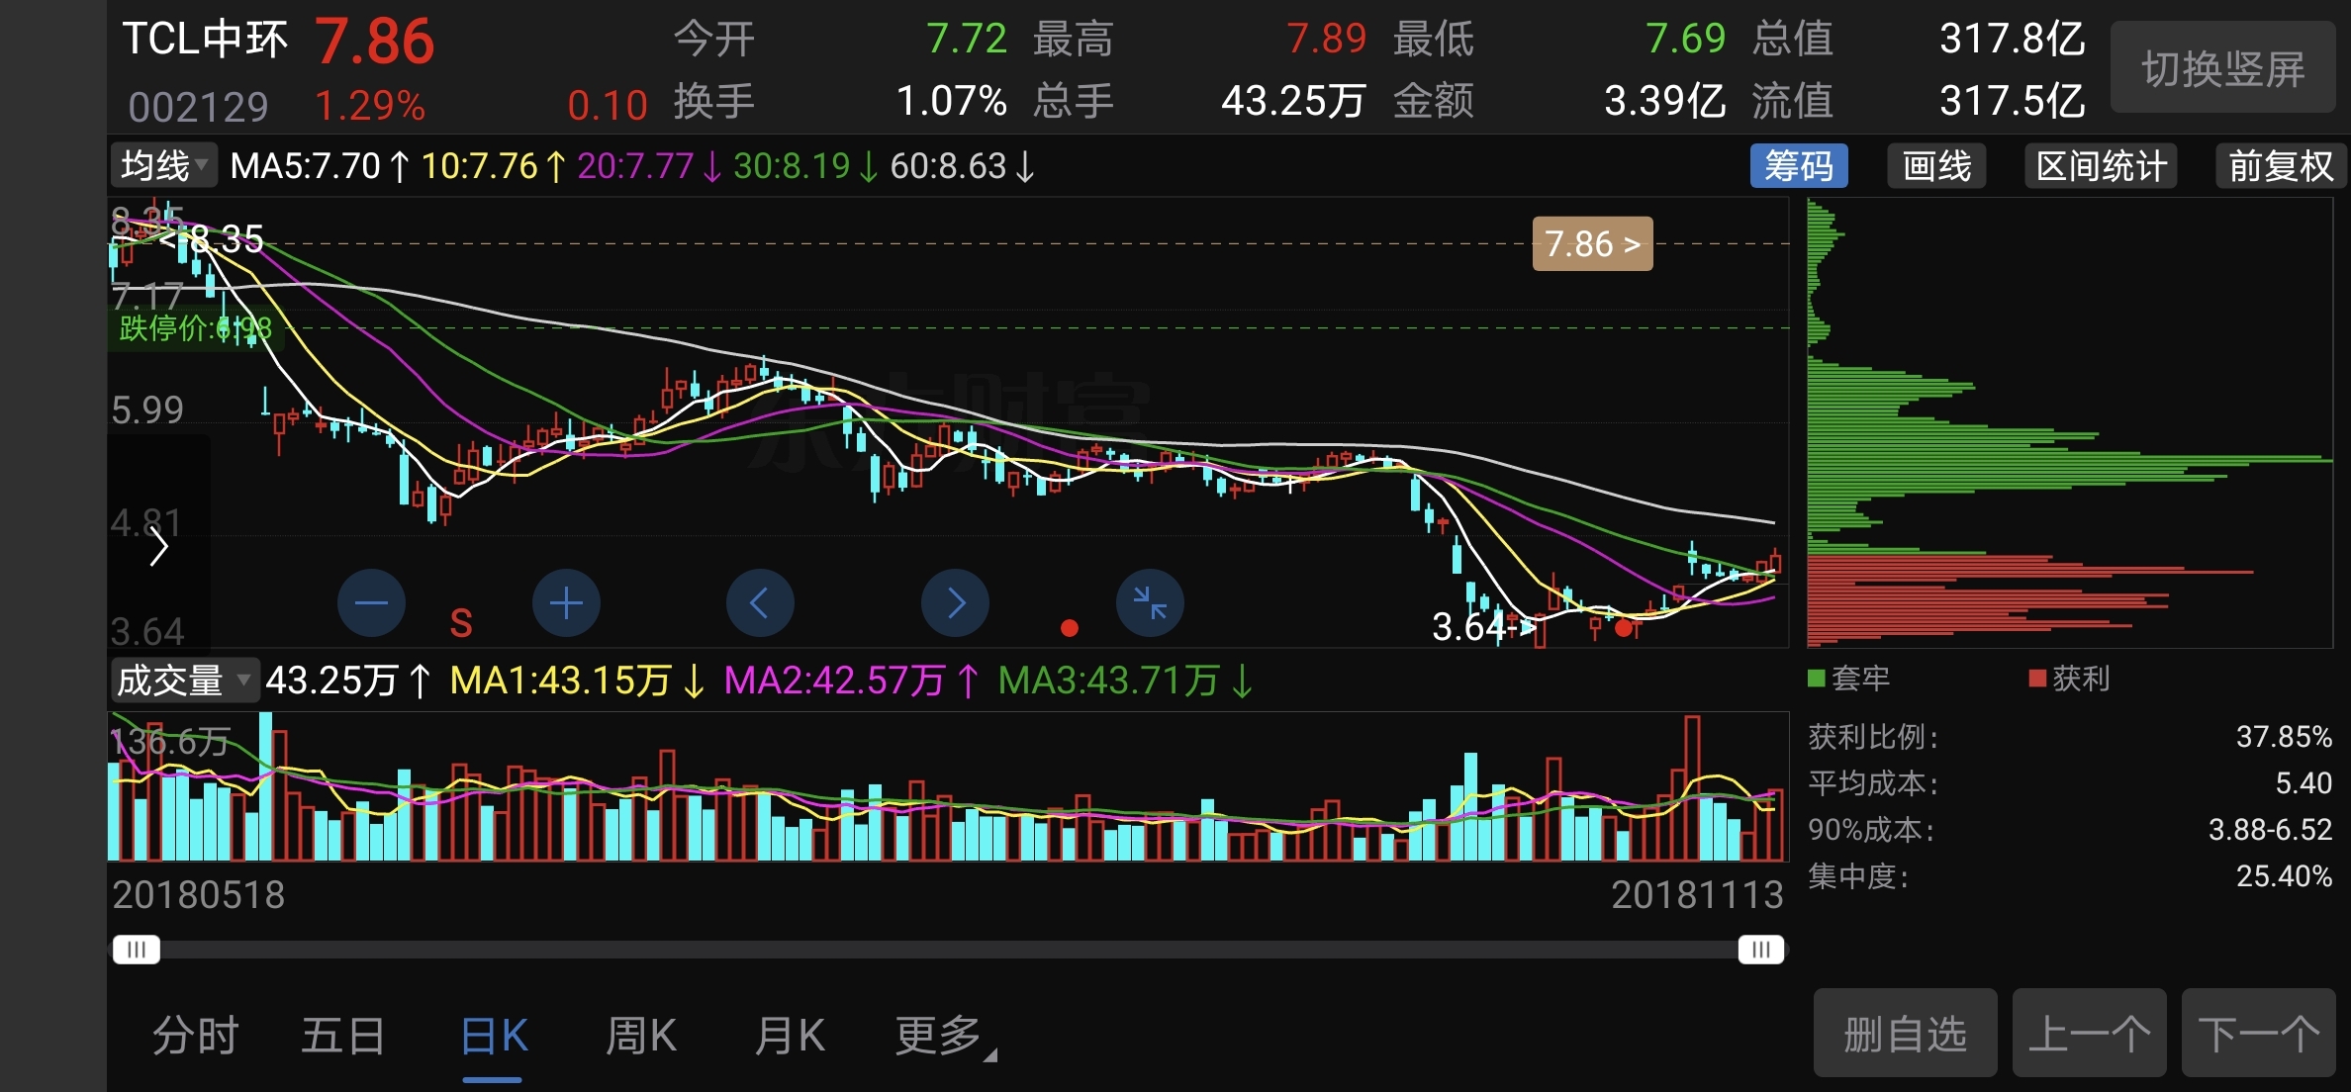
Task: Toggle the 筹码 chip distribution panel
Action: (x=1799, y=166)
